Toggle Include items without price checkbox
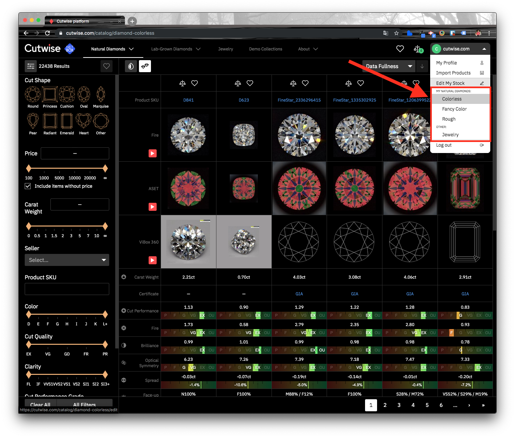This screenshot has width=515, height=438. (28, 186)
